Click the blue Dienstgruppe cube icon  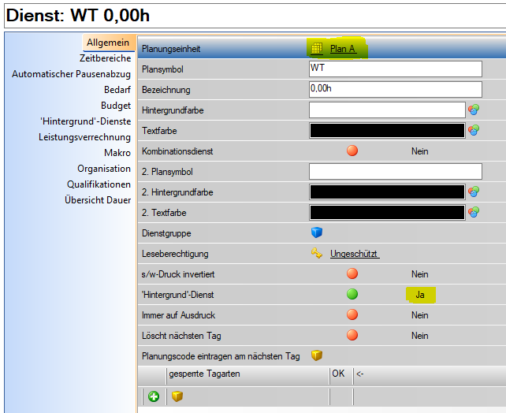coord(316,233)
